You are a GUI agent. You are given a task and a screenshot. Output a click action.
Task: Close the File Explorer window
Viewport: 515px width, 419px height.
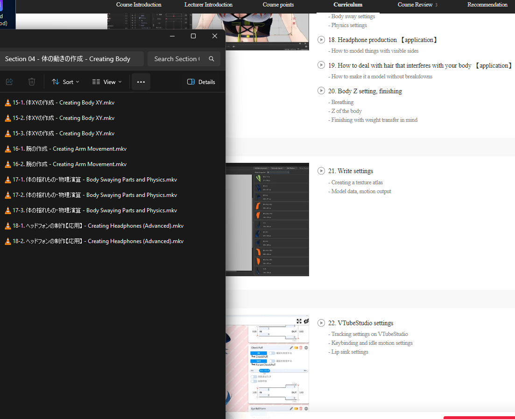coord(214,36)
